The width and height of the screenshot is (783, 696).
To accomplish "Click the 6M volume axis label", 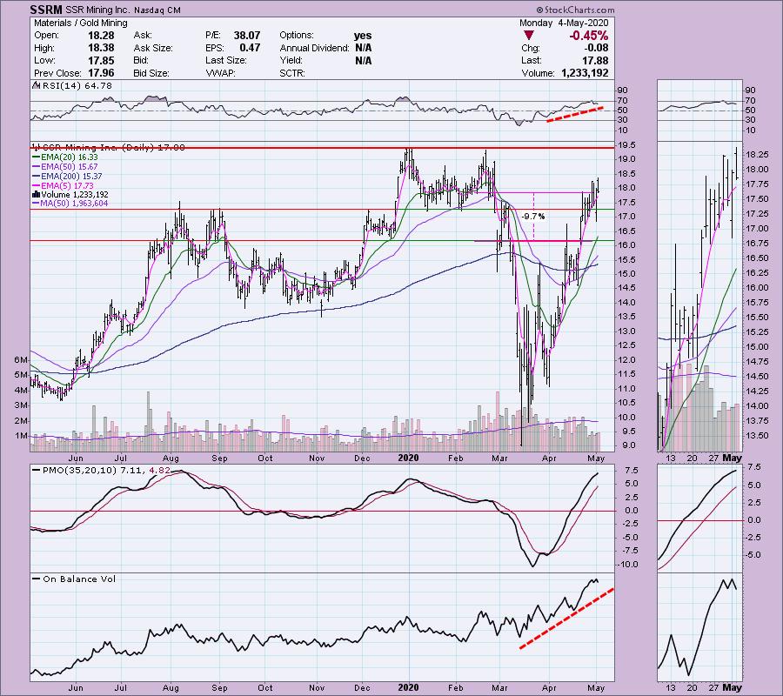I will pyautogui.click(x=21, y=360).
